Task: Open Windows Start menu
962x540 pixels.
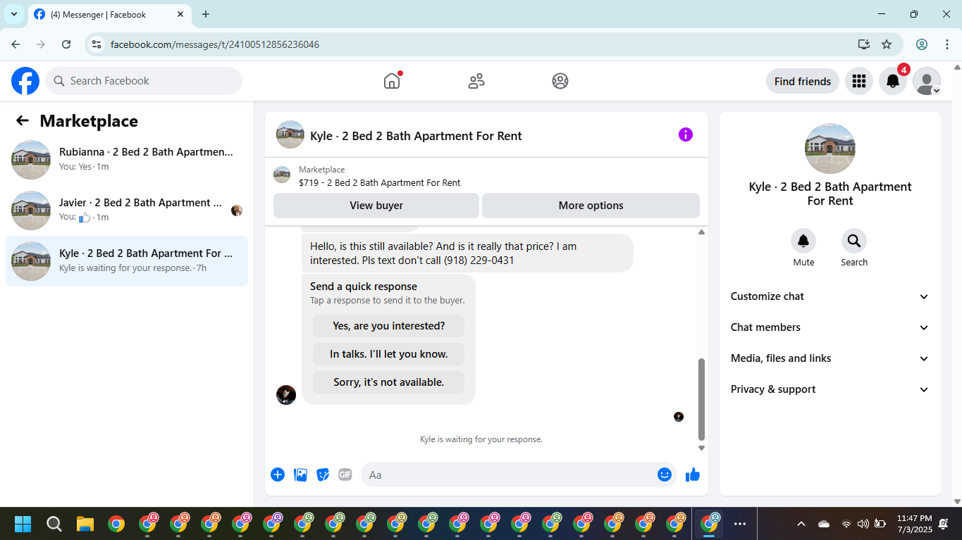Action: coord(23,524)
